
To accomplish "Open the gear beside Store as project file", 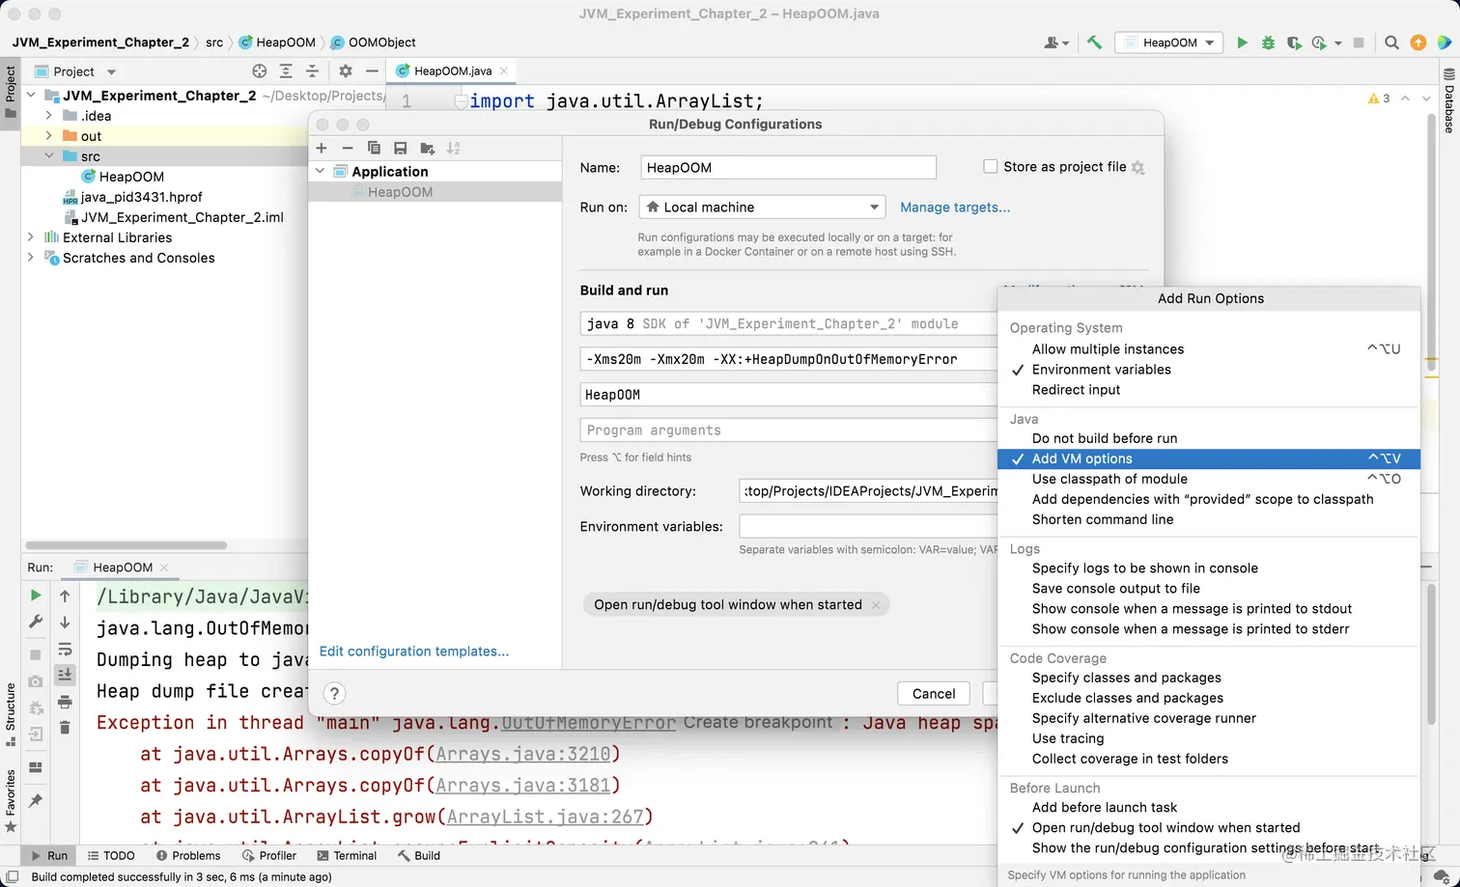I will (x=1138, y=168).
